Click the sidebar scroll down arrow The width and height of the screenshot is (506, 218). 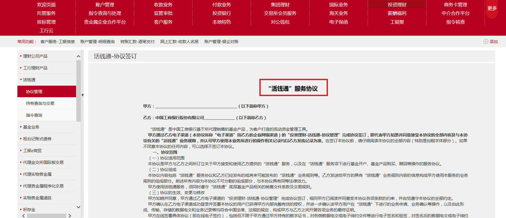click(79, 207)
